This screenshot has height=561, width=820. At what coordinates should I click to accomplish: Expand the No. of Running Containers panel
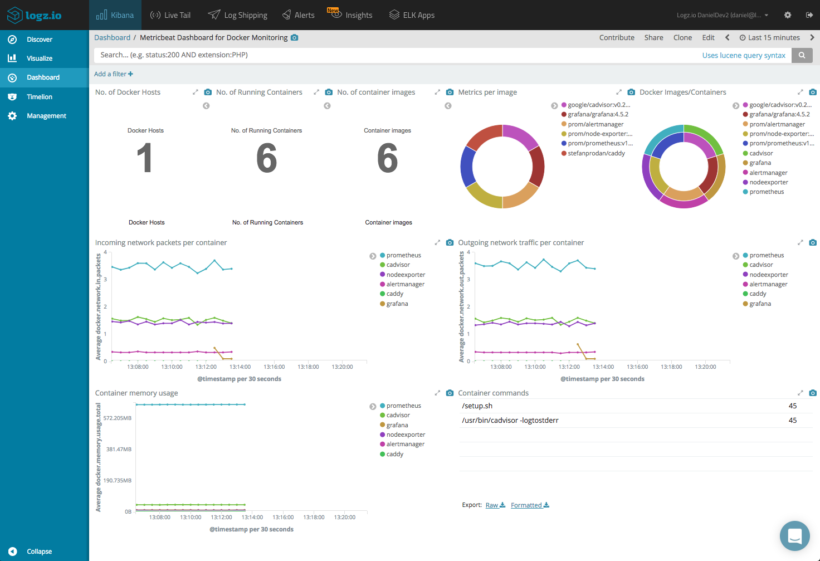(316, 92)
